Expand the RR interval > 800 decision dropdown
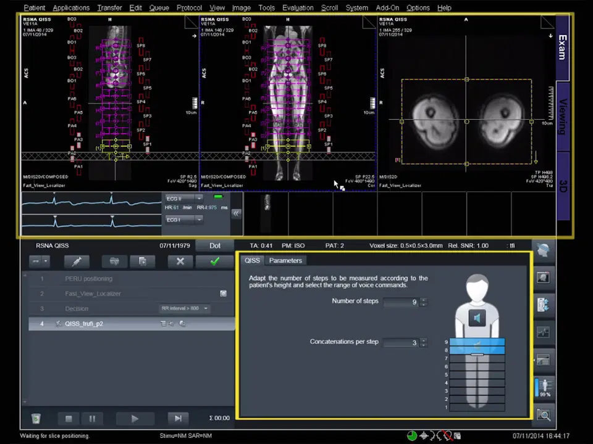This screenshot has height=444, width=593. pyautogui.click(x=206, y=308)
